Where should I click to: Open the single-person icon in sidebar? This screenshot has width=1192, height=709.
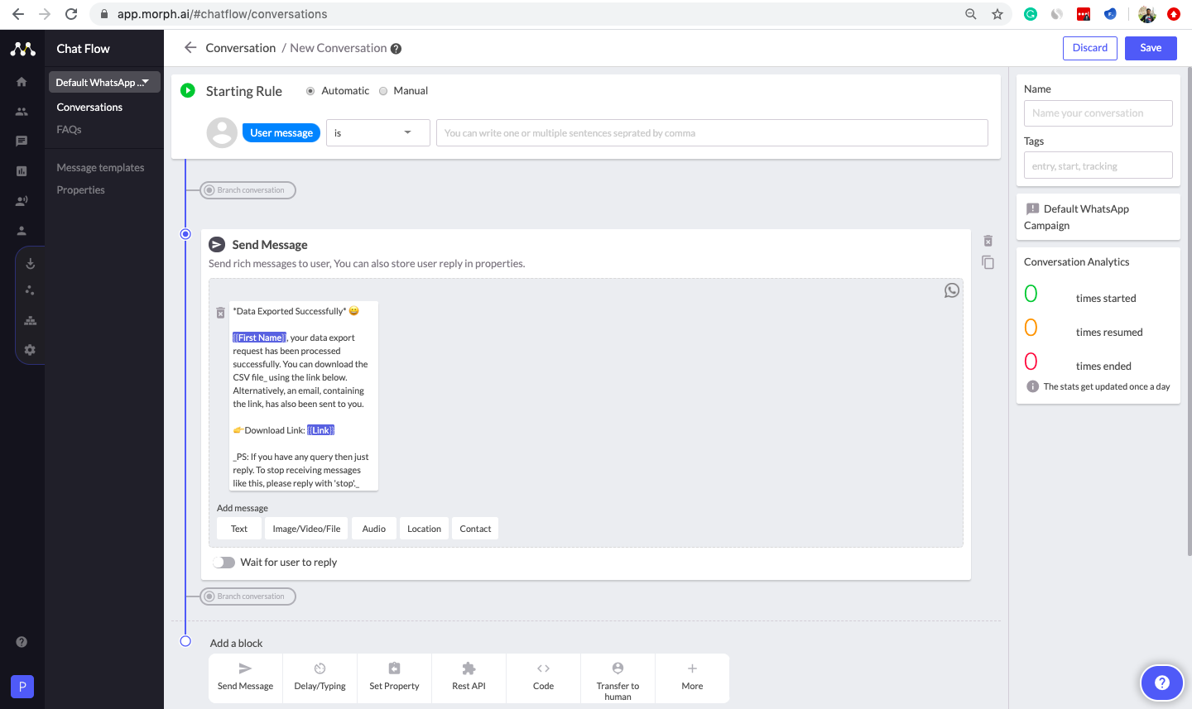pyautogui.click(x=22, y=231)
